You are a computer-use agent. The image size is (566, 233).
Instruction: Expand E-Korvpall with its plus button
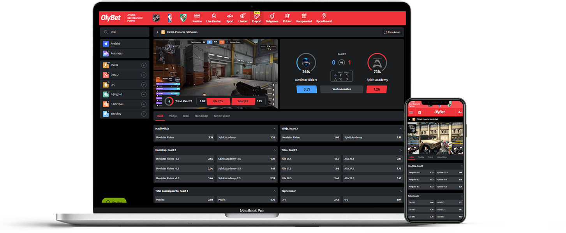144,104
